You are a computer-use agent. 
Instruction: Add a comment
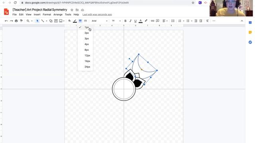point(158,21)
